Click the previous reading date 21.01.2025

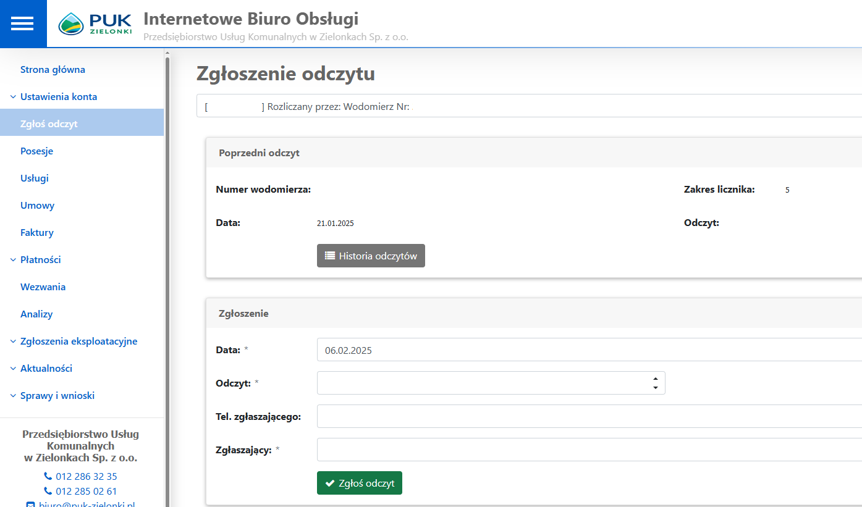(x=336, y=223)
